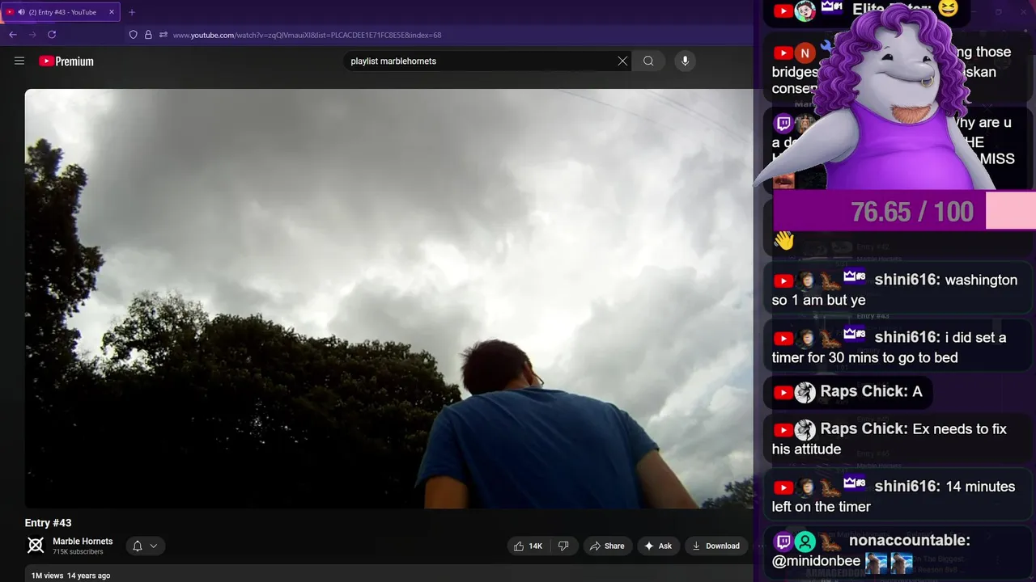The width and height of the screenshot is (1036, 582).
Task: Dislike the video
Action: click(563, 546)
